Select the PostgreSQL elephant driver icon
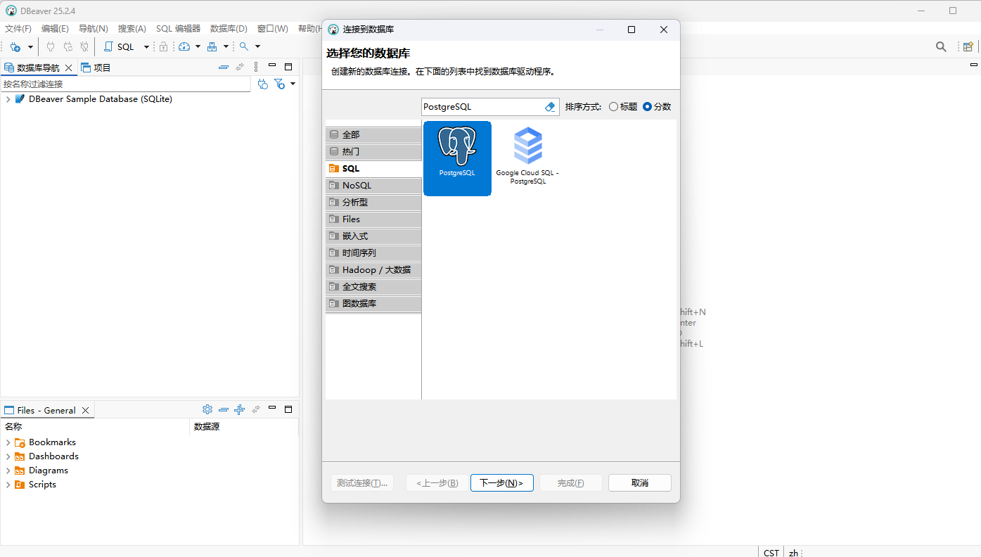The width and height of the screenshot is (981, 557). tap(457, 158)
